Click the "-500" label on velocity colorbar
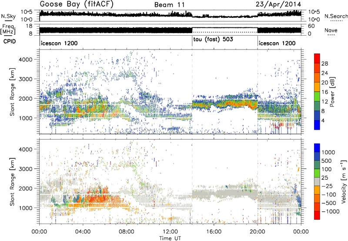The height and width of the screenshot is (241, 348). coord(329,203)
